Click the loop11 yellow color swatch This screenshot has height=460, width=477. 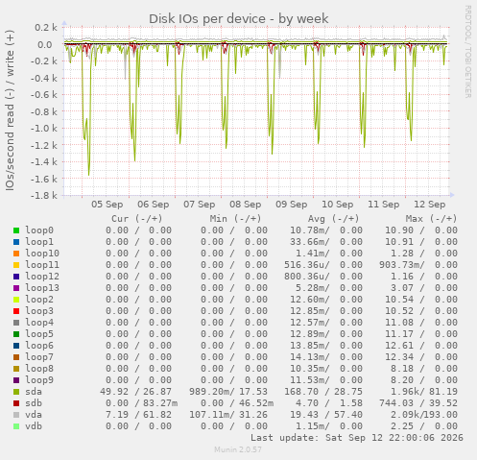16,265
